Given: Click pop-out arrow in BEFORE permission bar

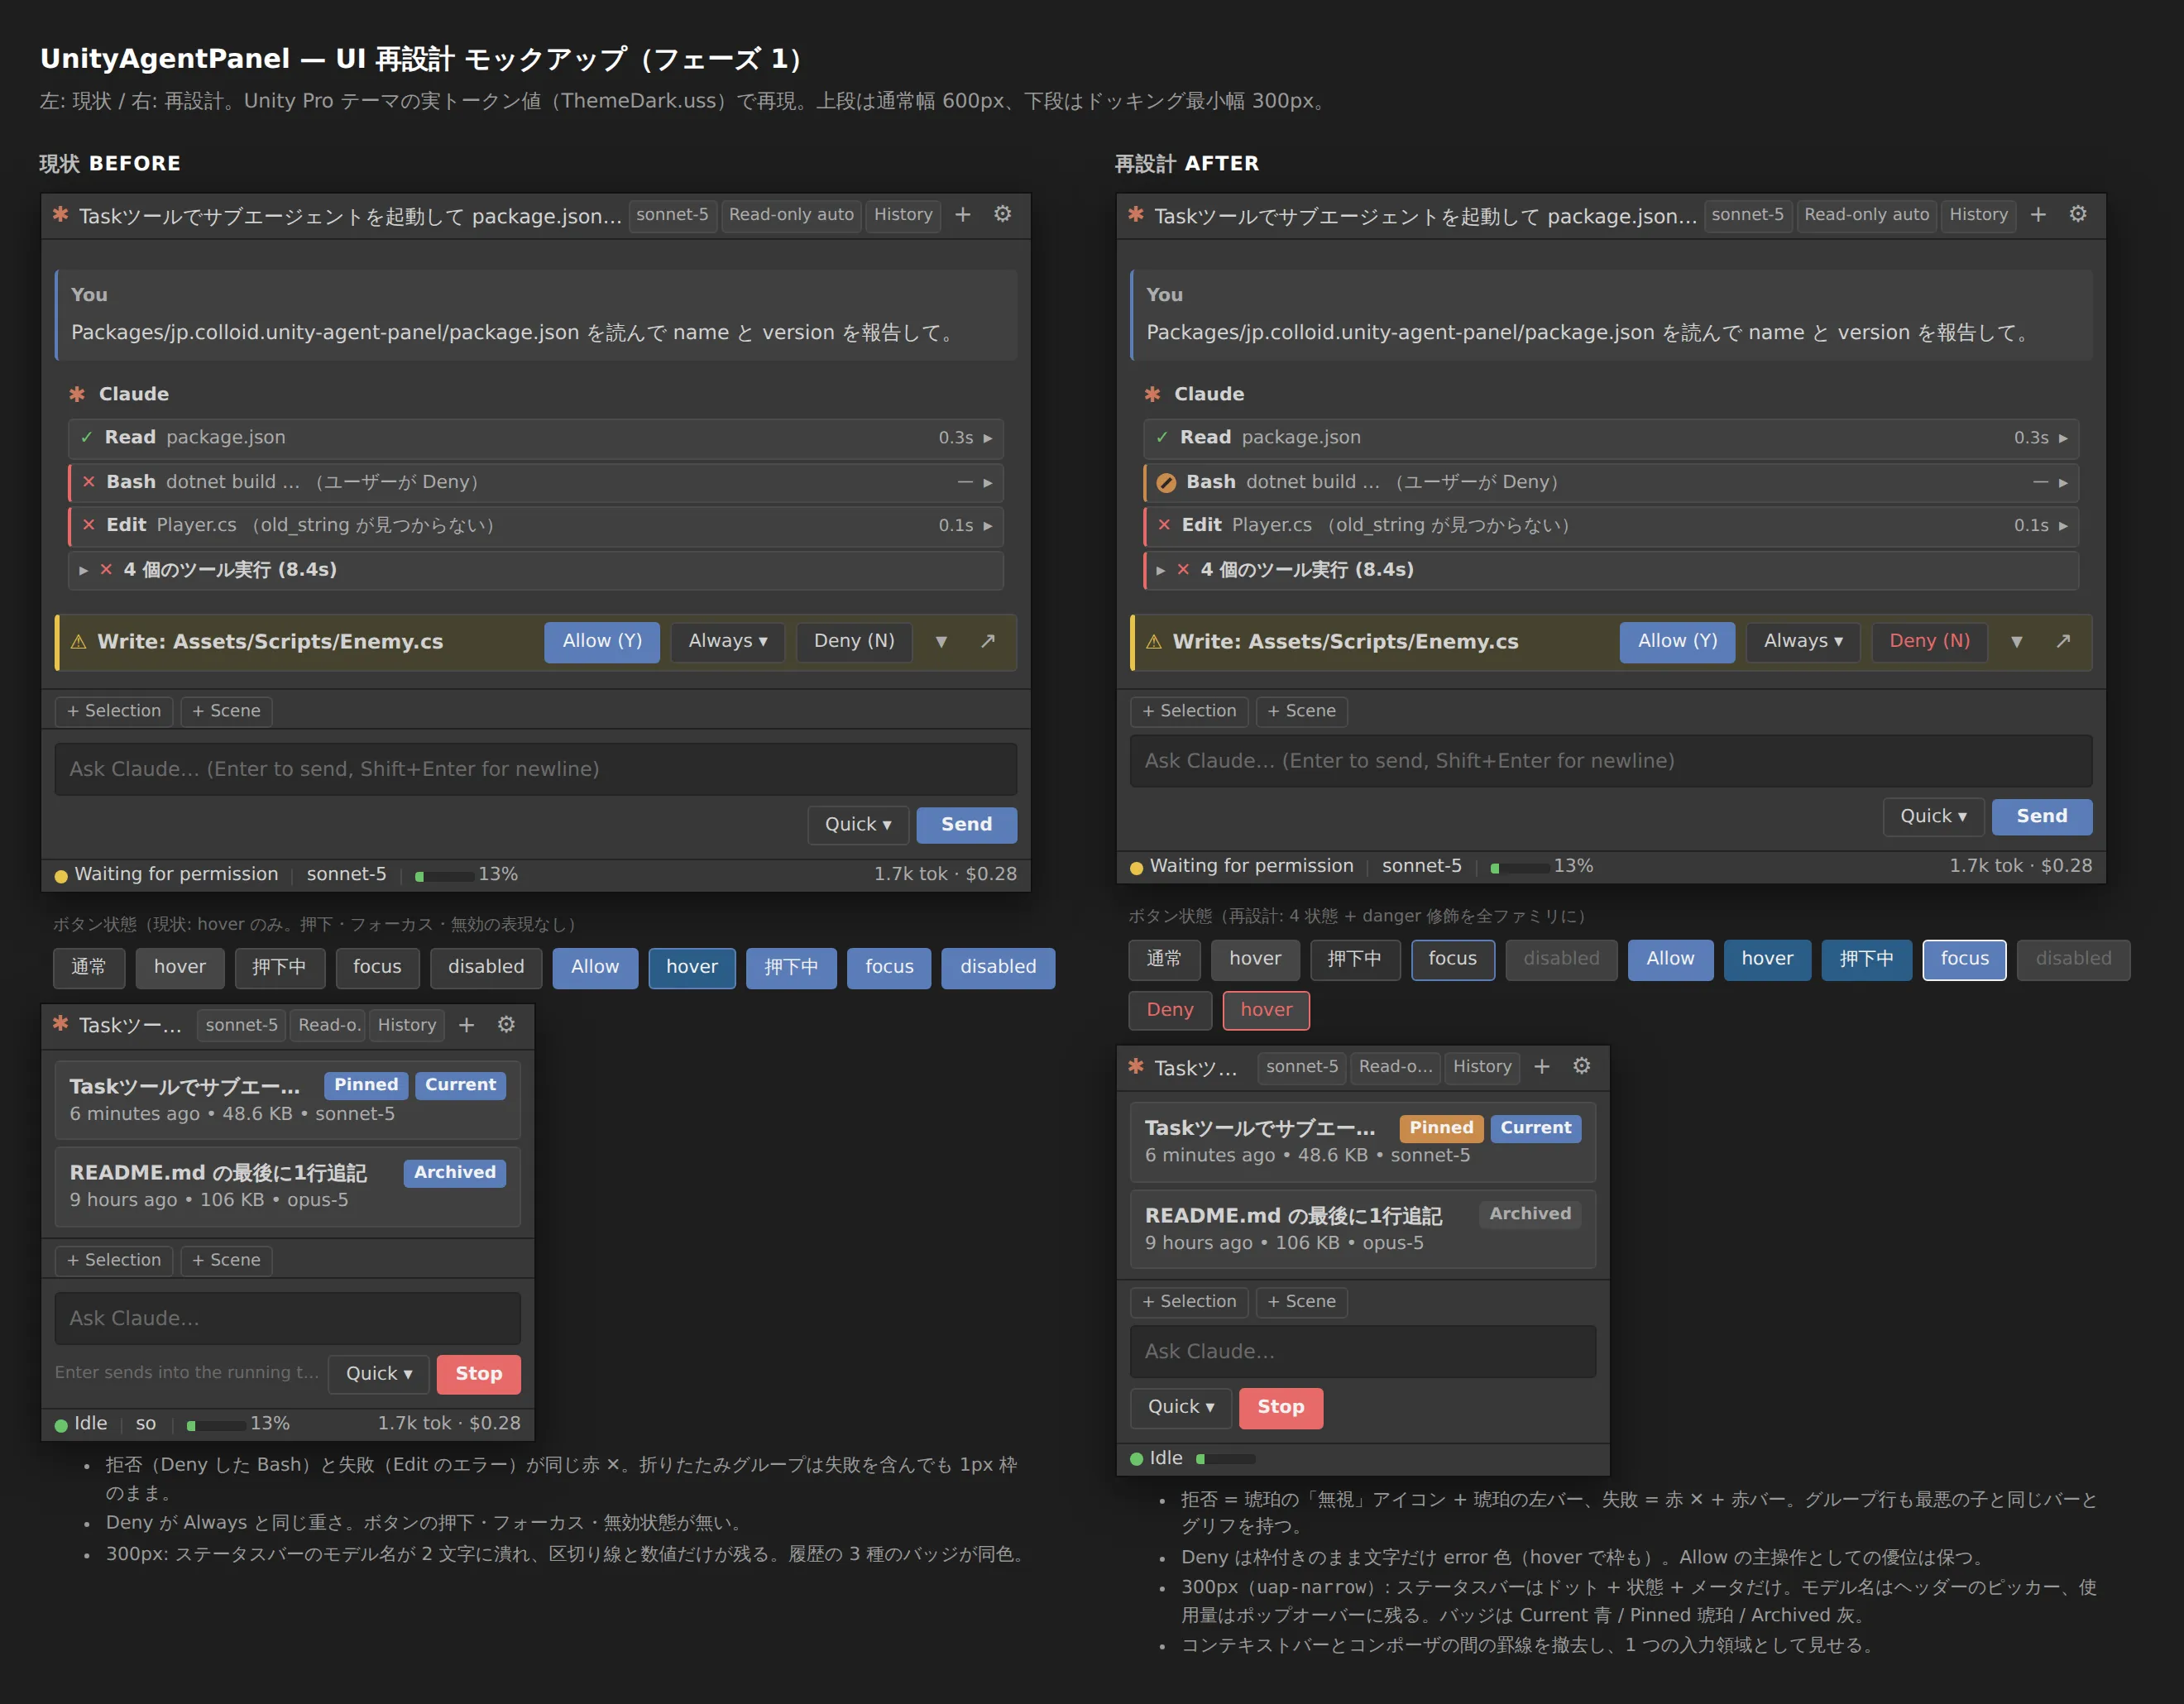Looking at the screenshot, I should click(x=988, y=641).
